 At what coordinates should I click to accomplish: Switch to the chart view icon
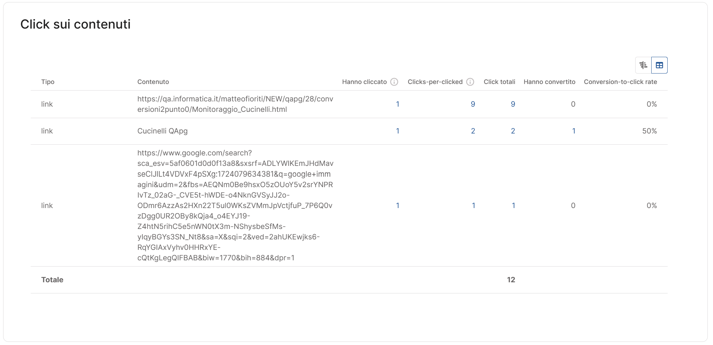[643, 65]
